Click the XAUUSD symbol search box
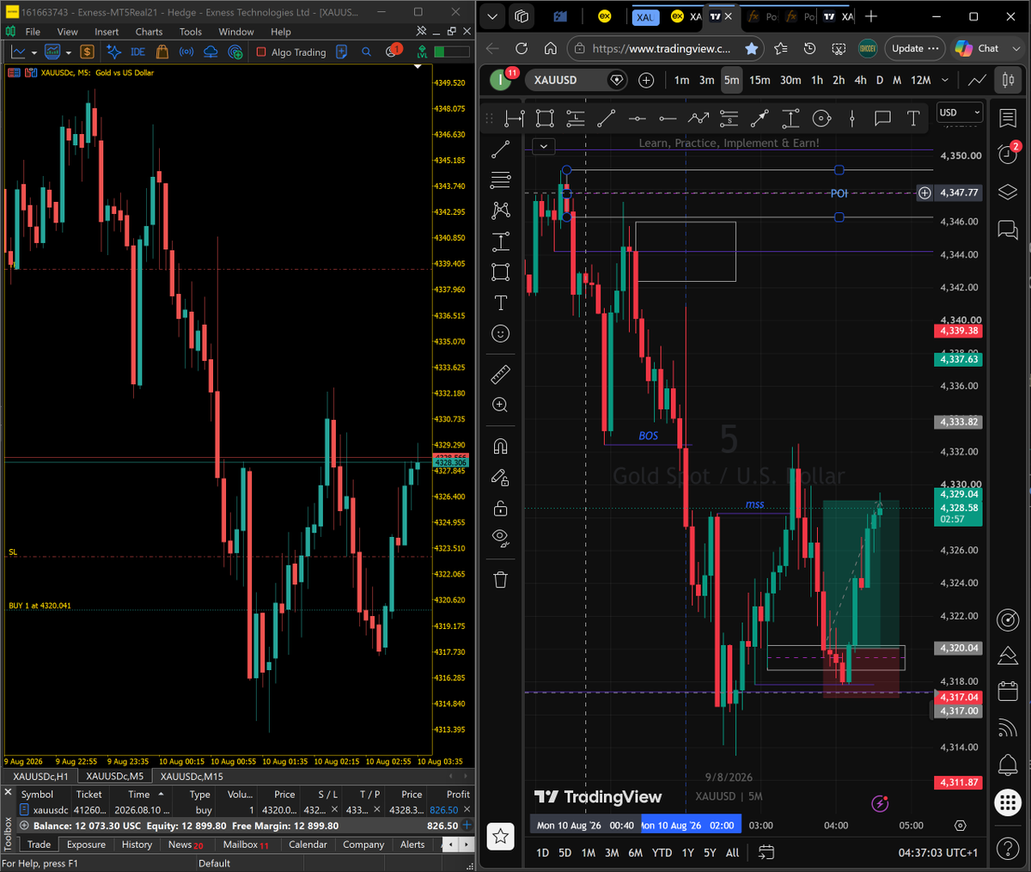Viewport: 1031px width, 872px height. pyautogui.click(x=577, y=80)
